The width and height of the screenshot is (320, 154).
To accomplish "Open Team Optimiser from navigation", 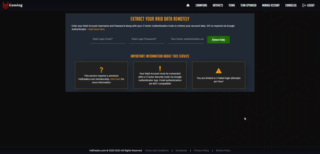I will point(248,5).
